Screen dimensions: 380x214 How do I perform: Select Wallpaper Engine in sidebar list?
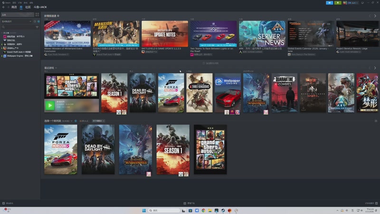(x=18, y=56)
